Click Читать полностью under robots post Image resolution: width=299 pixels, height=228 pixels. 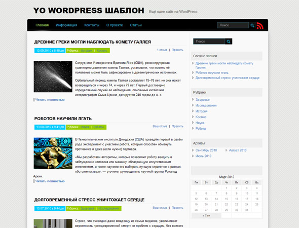[50, 181]
